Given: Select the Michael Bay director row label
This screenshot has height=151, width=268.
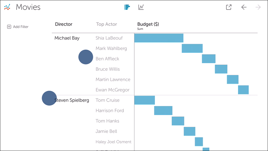Looking at the screenshot, I should (67, 38).
